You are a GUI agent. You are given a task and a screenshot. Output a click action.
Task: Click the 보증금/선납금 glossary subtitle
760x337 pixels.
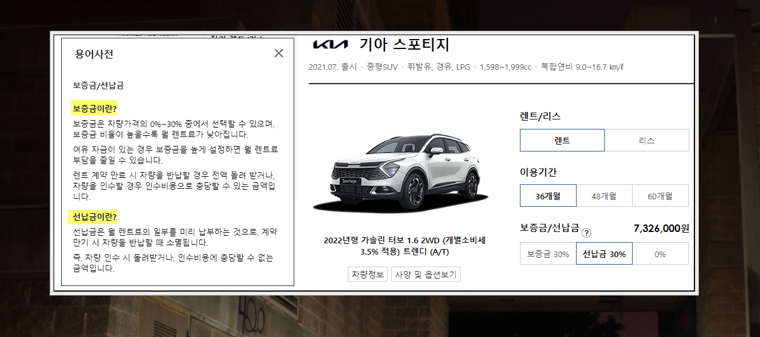(x=98, y=85)
